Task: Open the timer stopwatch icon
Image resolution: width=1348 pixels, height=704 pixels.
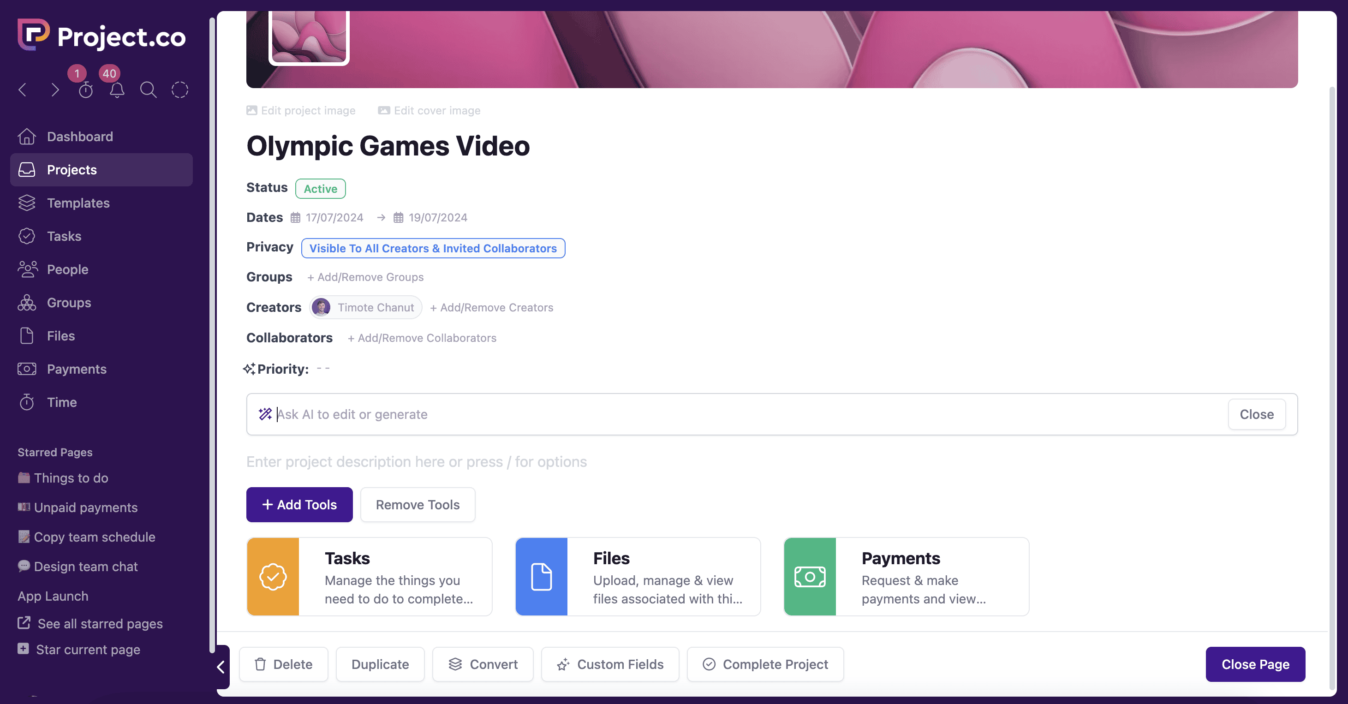Action: point(86,90)
